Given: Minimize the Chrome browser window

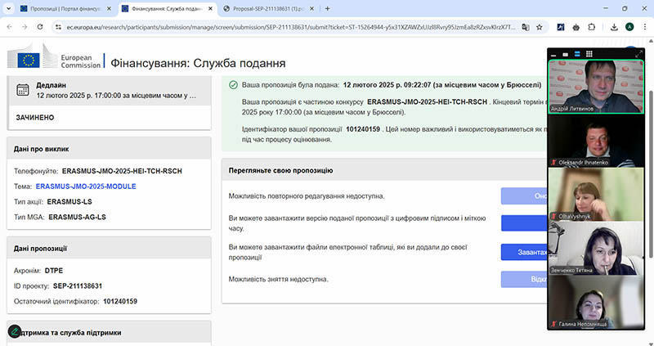Looking at the screenshot, I should [x=605, y=8].
